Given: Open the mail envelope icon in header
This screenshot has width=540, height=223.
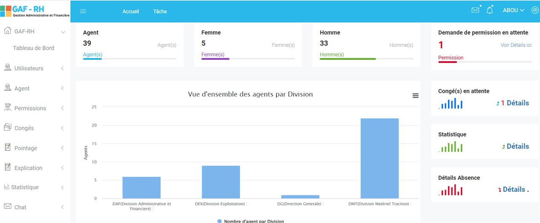Looking at the screenshot, I should click(475, 10).
